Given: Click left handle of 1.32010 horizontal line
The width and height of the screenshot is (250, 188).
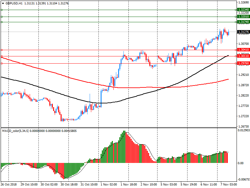Looking at the screenshot, I should click(2, 17).
